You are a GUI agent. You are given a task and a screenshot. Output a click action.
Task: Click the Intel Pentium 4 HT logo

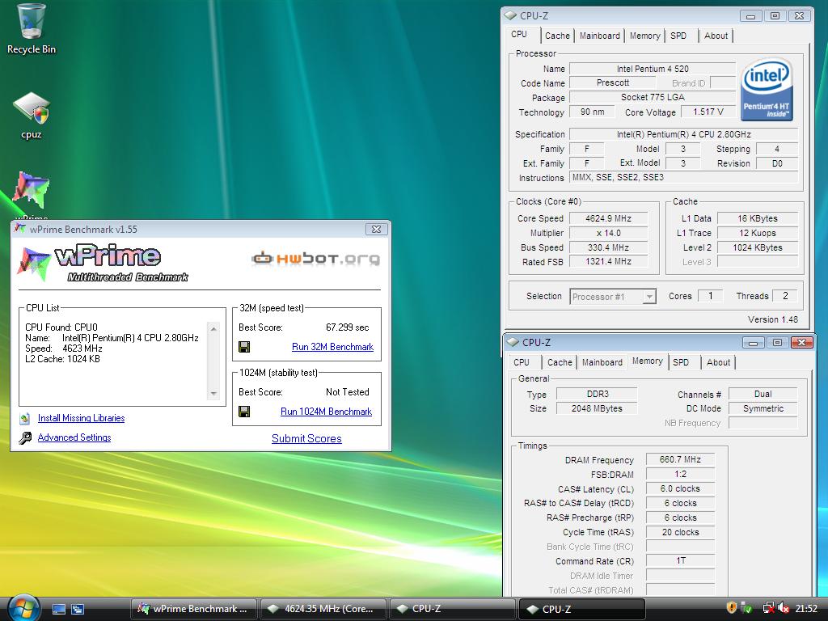(x=767, y=89)
